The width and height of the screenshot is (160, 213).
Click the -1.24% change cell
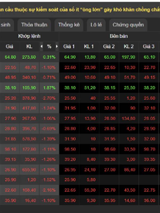coord(49,108)
